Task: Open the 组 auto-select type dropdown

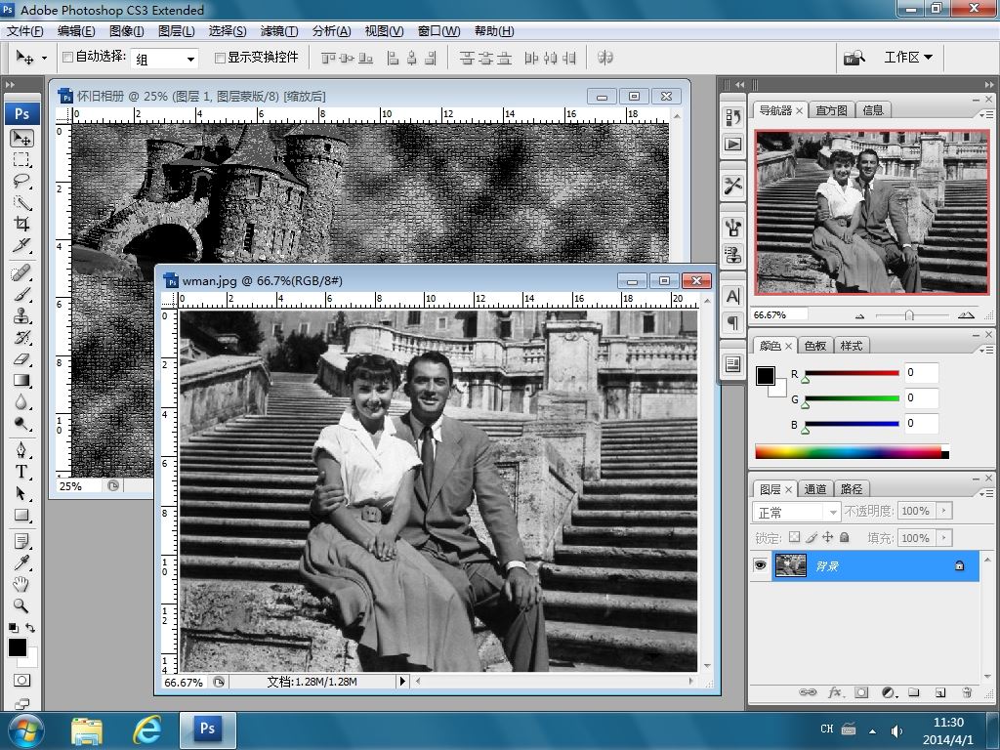Action: coord(165,59)
